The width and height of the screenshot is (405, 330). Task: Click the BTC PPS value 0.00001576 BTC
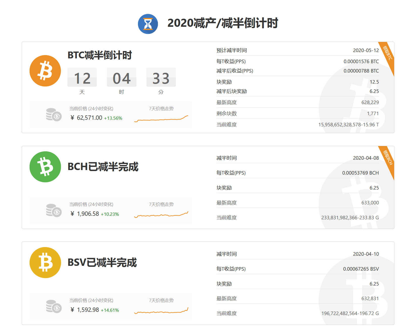(361, 61)
